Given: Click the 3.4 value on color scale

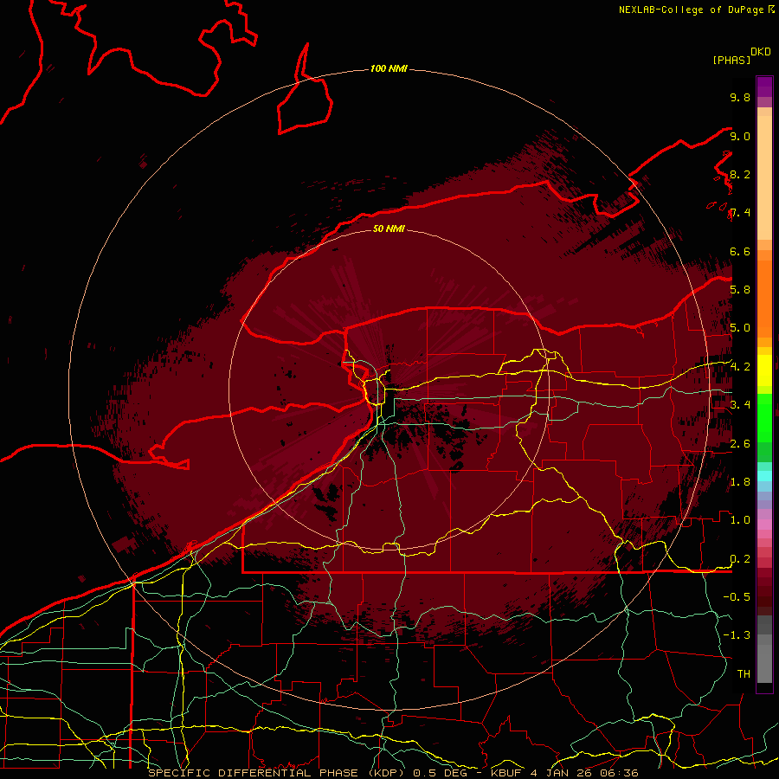Looking at the screenshot, I should (x=740, y=405).
